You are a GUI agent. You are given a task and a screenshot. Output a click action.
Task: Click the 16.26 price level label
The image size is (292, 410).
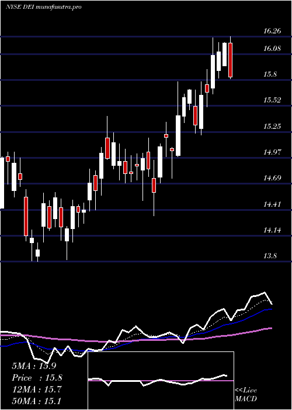click(x=272, y=31)
